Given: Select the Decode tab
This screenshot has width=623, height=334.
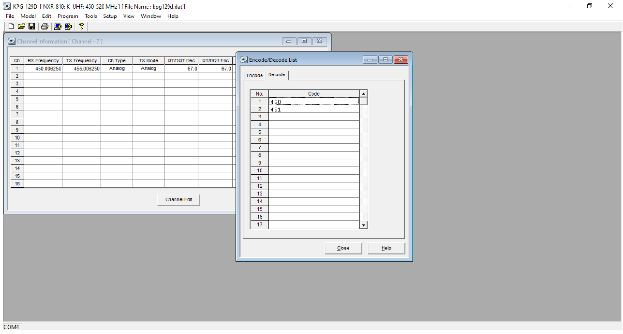Looking at the screenshot, I should point(277,75).
